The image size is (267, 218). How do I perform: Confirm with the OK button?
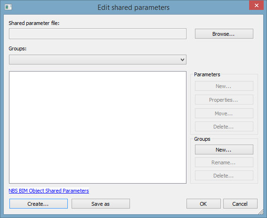pos(203,204)
